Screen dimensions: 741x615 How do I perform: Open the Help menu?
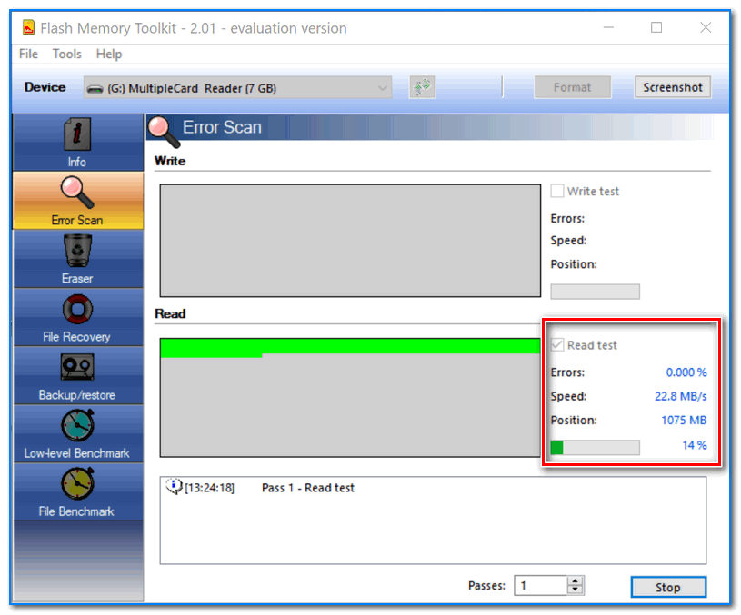coord(109,54)
